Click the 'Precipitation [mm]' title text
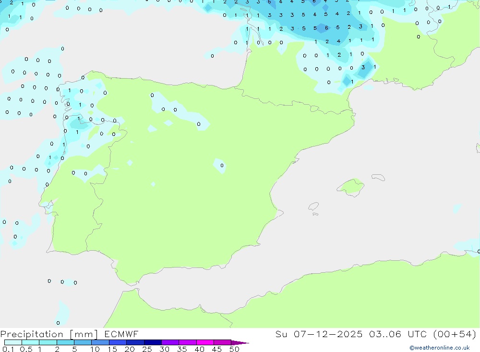The height and width of the screenshot is (352, 480). [x=49, y=334]
